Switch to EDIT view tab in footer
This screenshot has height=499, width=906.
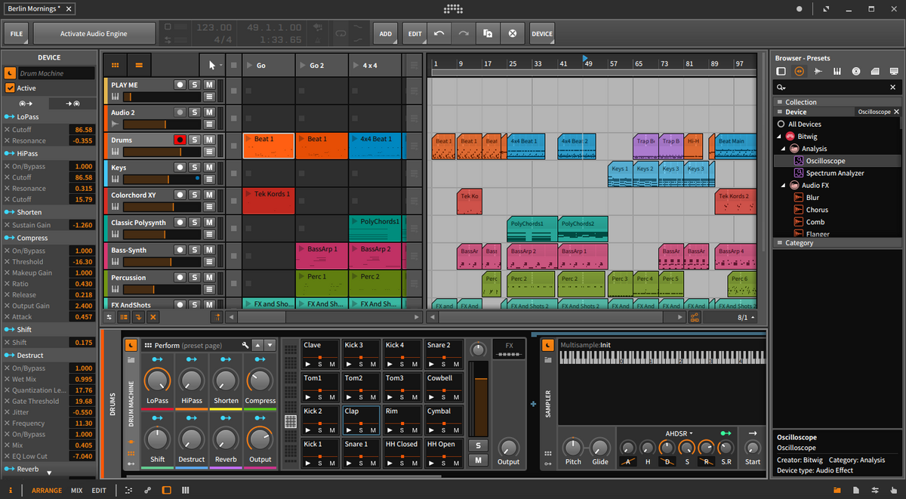point(99,491)
